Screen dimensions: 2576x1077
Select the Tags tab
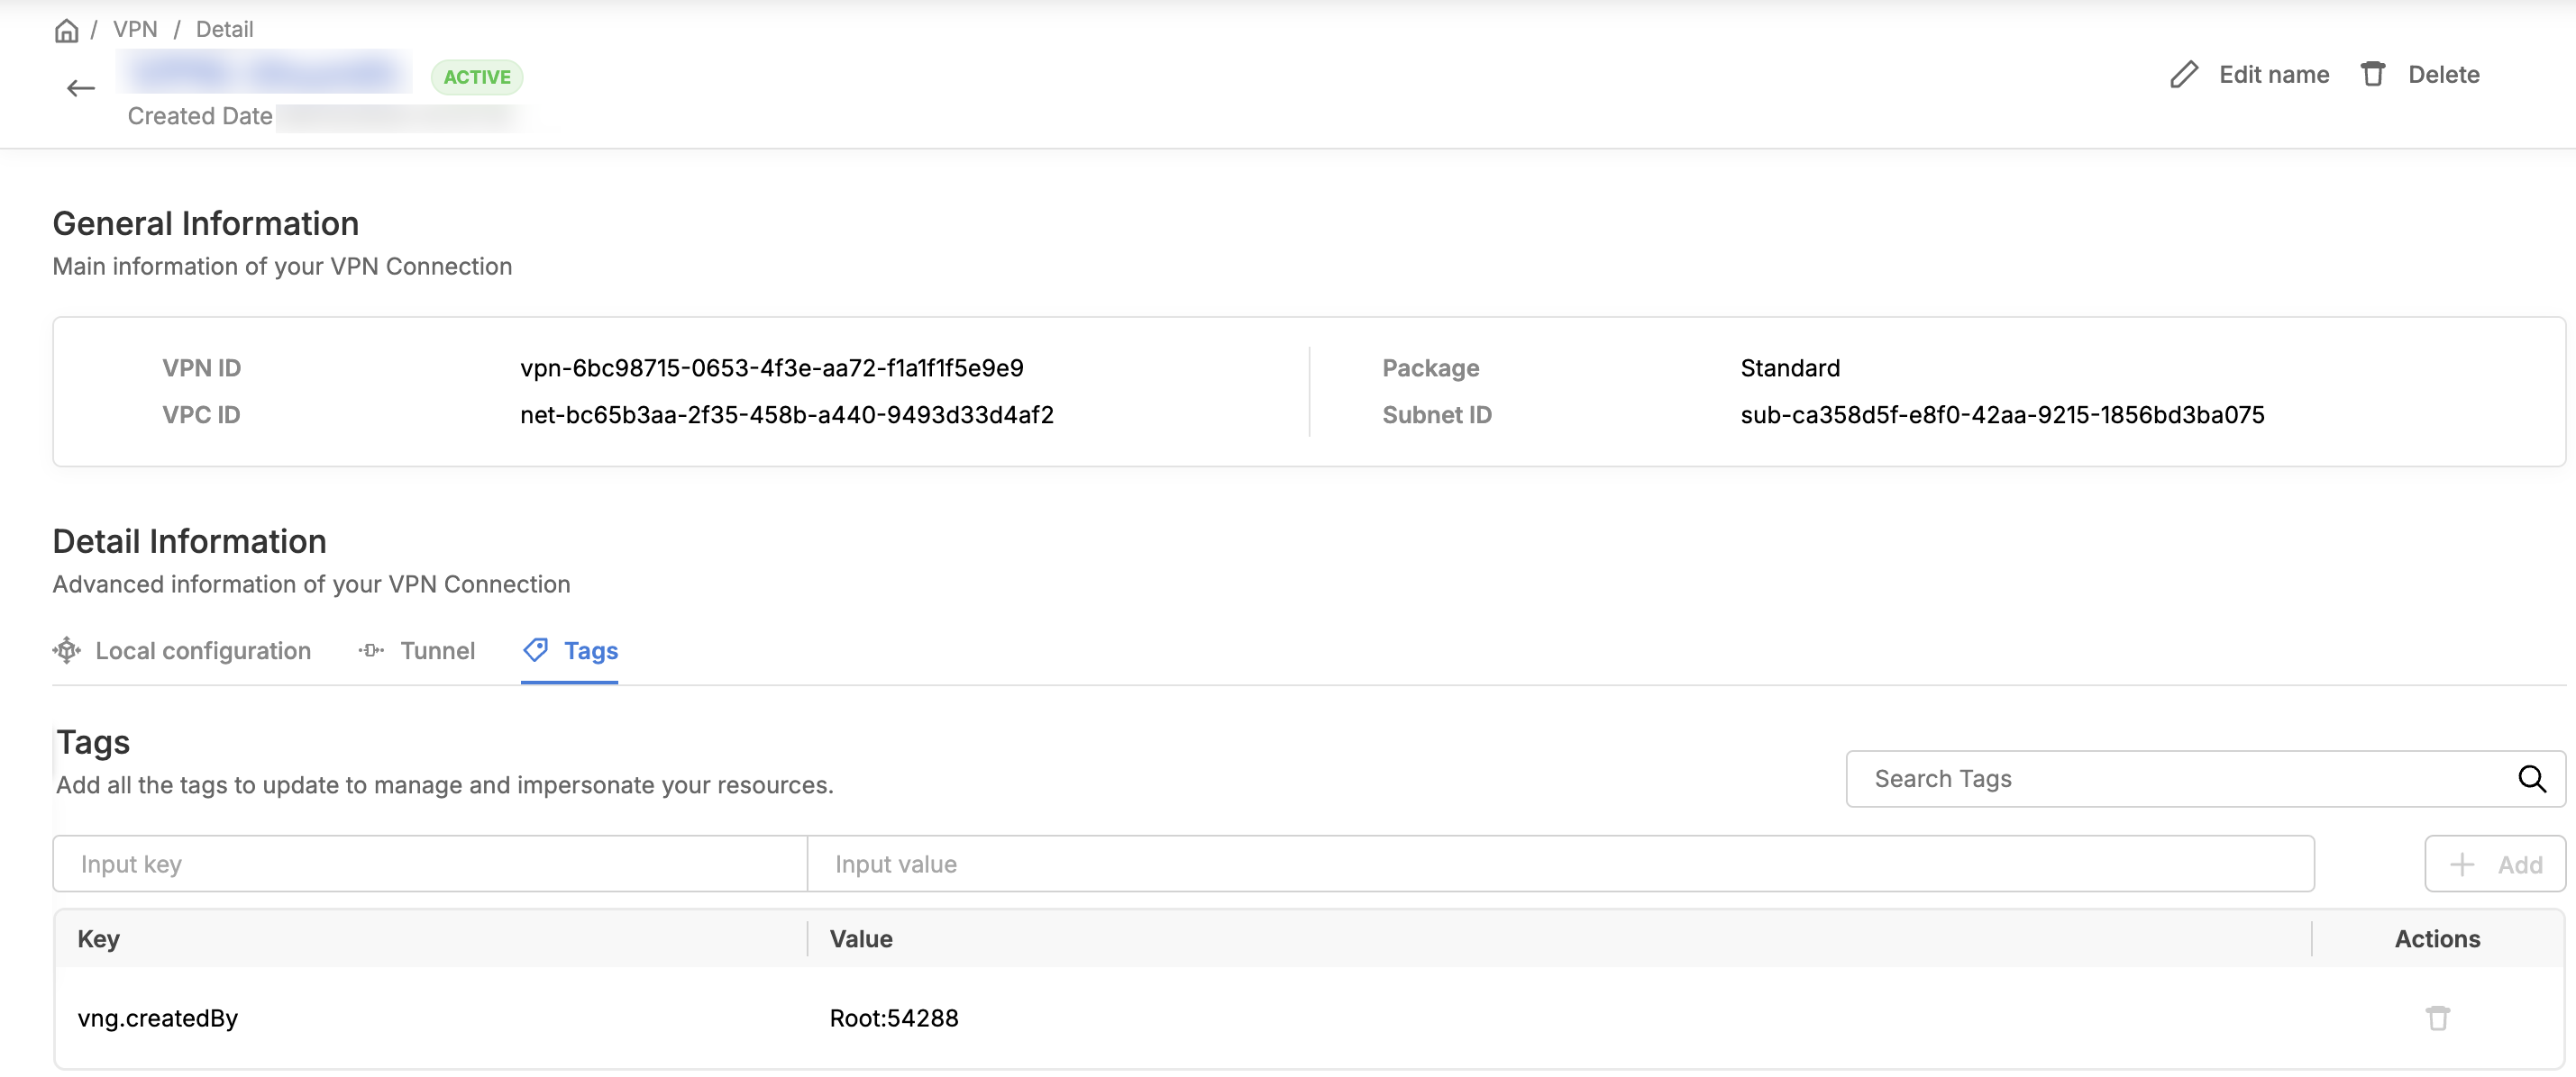click(x=590, y=650)
